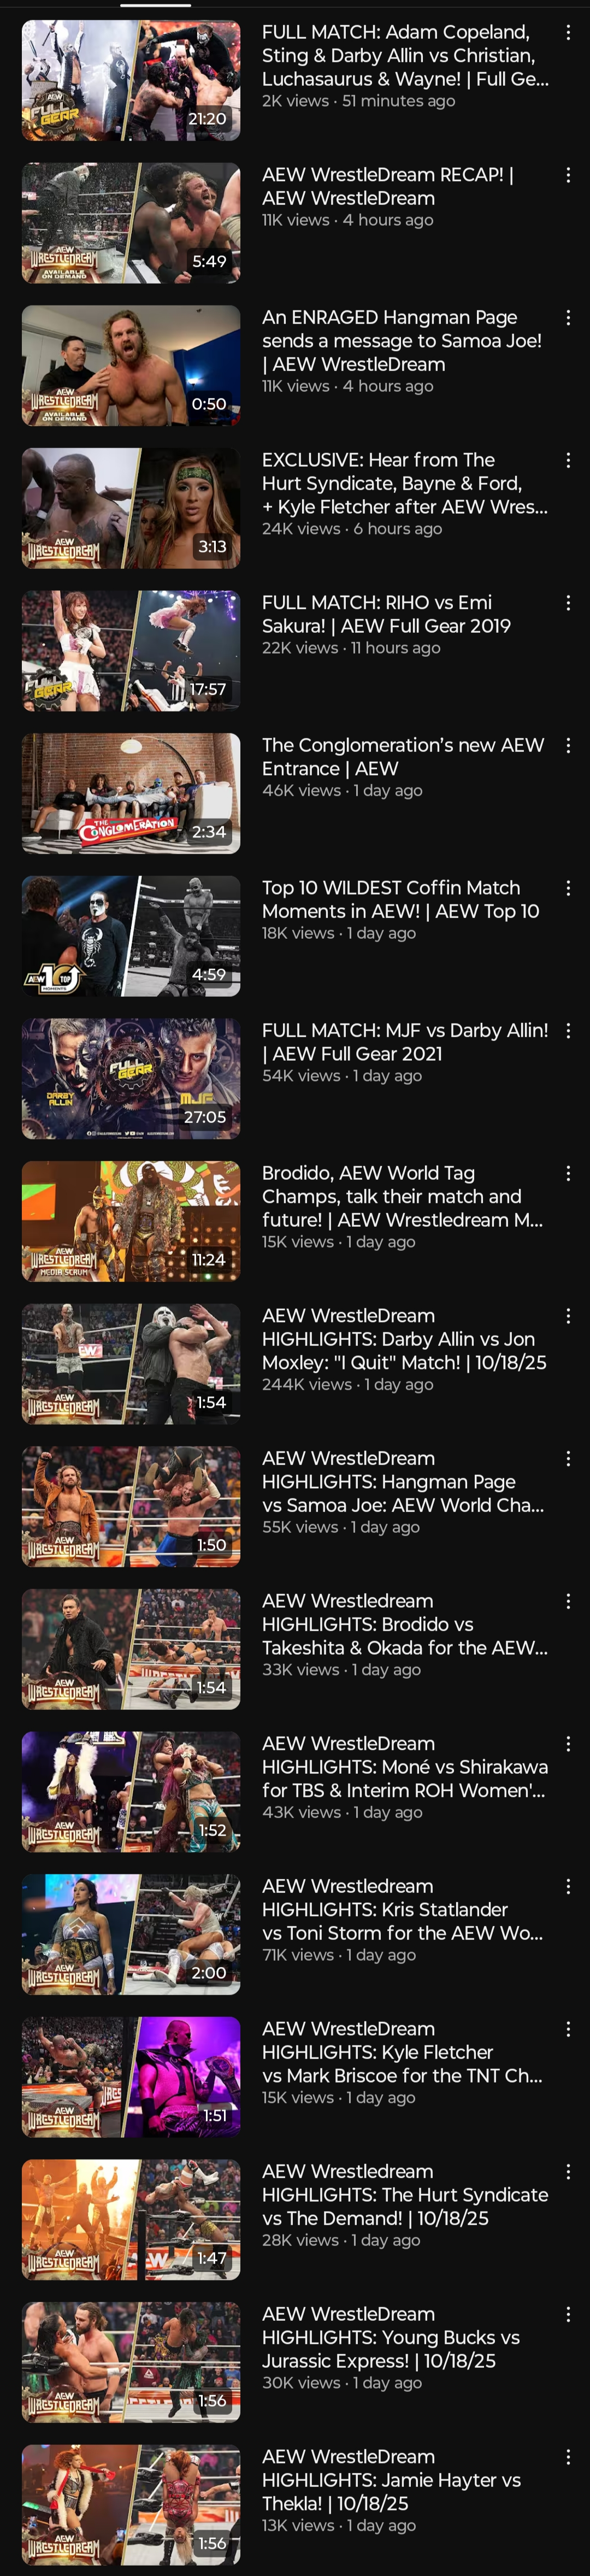590x2576 pixels.
Task: Open more options for MJF vs Darby Allin
Action: pyautogui.click(x=568, y=1031)
